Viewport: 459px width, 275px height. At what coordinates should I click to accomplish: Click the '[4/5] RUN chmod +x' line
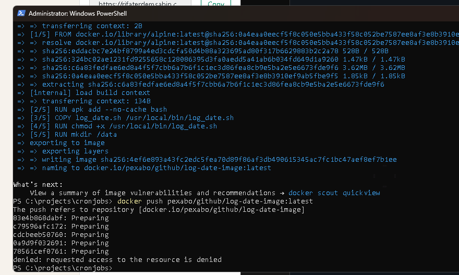coord(117,126)
